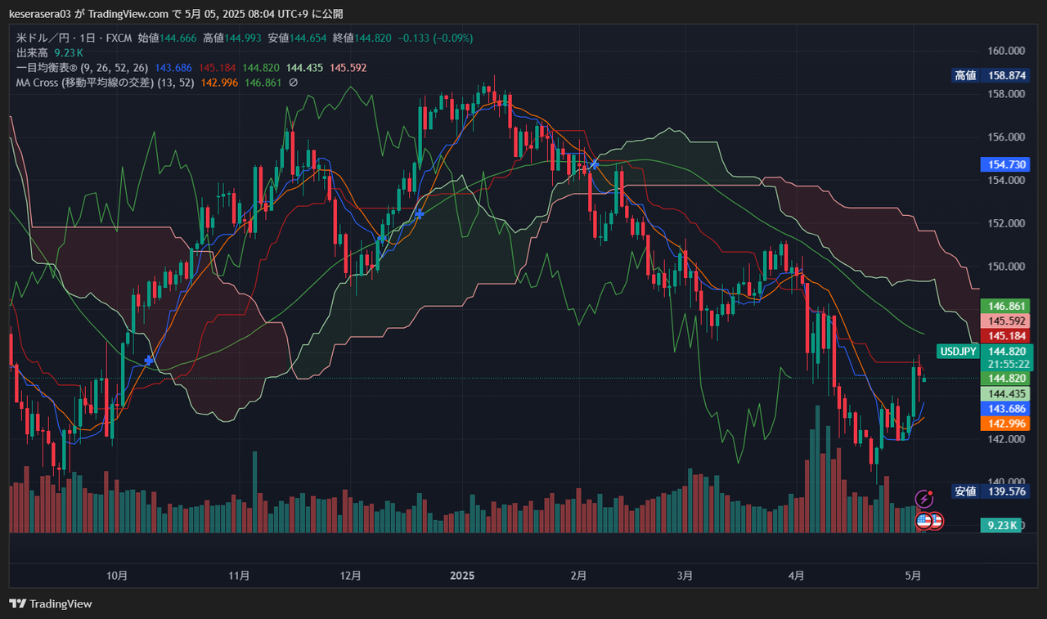The height and width of the screenshot is (619, 1047).
Task: Click the 3月 label on time axis
Action: click(x=685, y=576)
